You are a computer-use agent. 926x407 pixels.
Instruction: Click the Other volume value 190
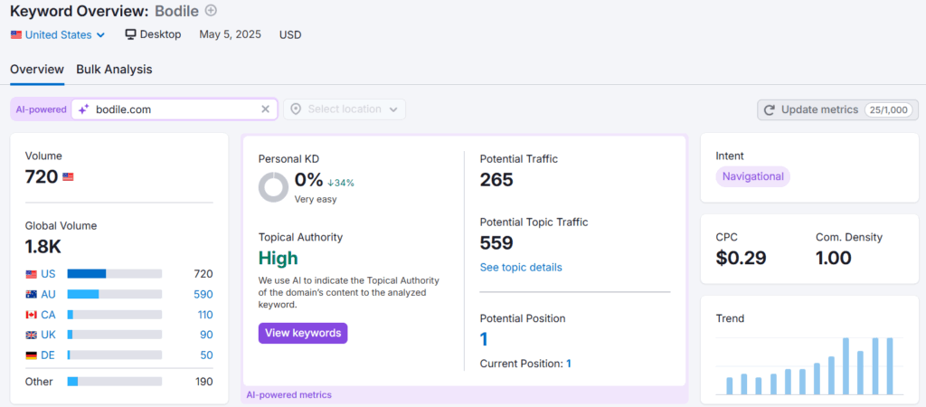click(x=204, y=382)
